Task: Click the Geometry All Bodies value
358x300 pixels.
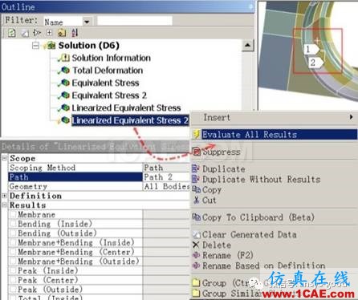Action: click(x=166, y=186)
